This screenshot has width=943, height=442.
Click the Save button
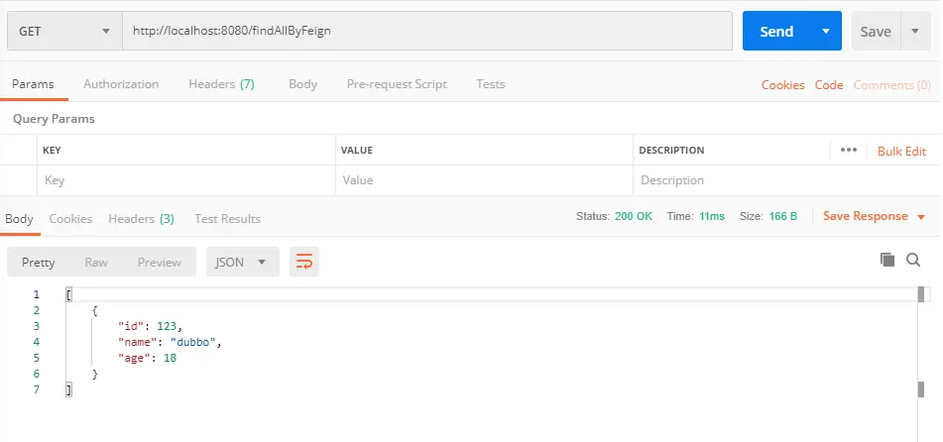(876, 31)
